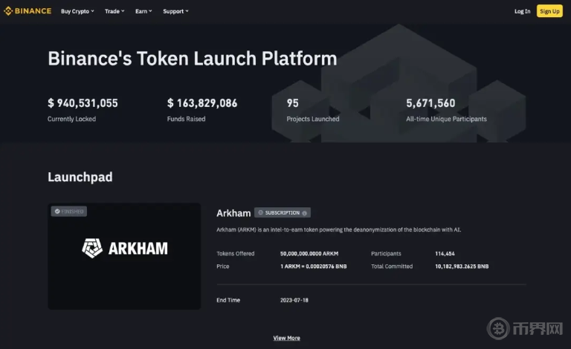Select the Funds Raised amount
This screenshot has height=349, width=571.
(x=202, y=103)
